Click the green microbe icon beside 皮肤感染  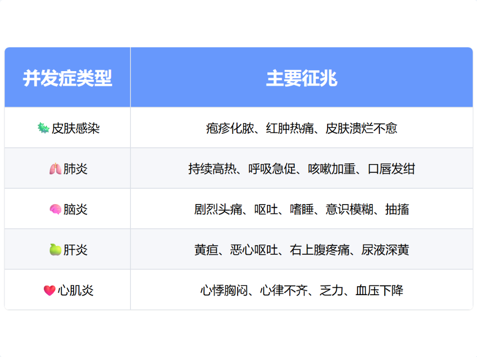coord(43,128)
